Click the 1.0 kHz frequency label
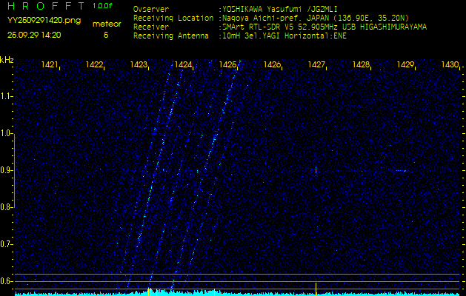 (x=5, y=134)
